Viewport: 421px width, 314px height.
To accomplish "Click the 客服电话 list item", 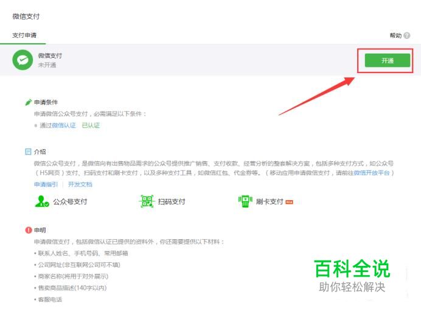I will [x=48, y=299].
